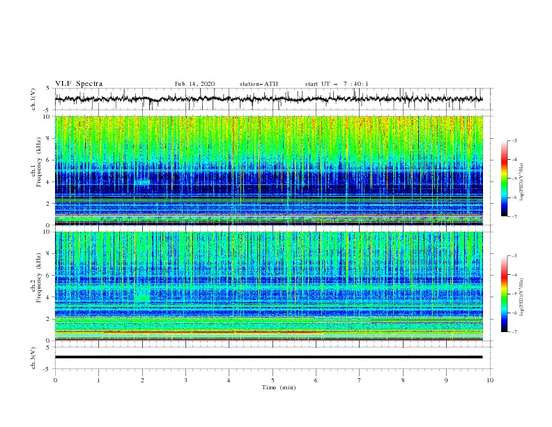Click the 'Time (min)' axis title
Image resolution: width=552 pixels, height=427 pixels.
(279, 387)
